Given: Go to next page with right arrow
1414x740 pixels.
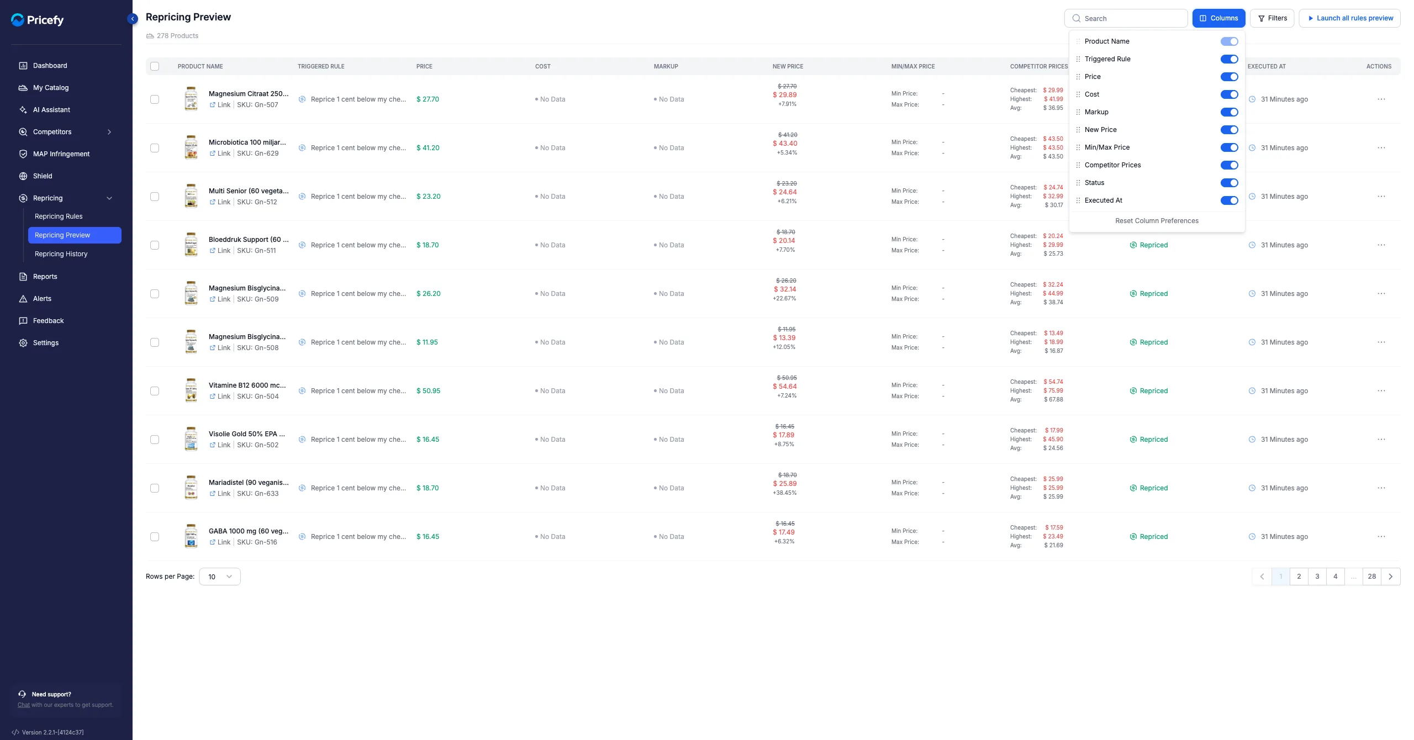Looking at the screenshot, I should click(x=1390, y=577).
